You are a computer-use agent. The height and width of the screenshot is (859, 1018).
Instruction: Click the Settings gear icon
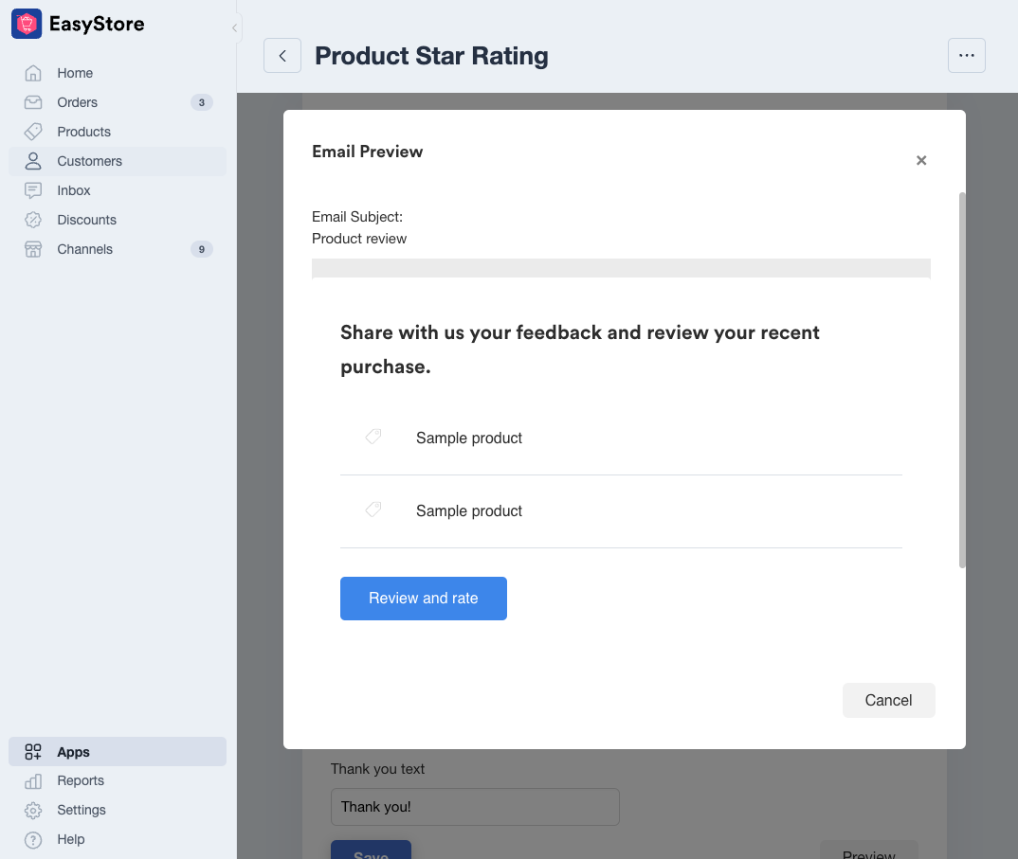click(x=33, y=811)
